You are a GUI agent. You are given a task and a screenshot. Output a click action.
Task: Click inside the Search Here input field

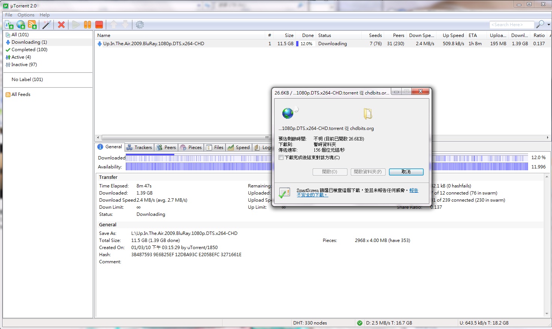pos(511,25)
